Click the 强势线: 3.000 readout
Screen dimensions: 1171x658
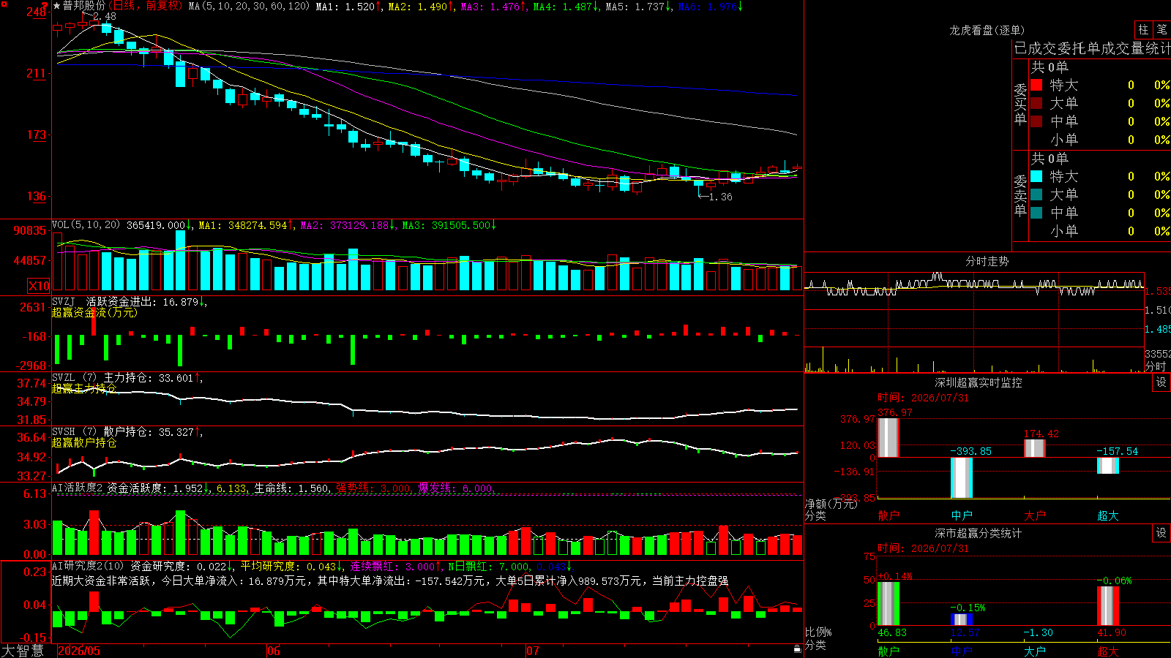tap(375, 488)
